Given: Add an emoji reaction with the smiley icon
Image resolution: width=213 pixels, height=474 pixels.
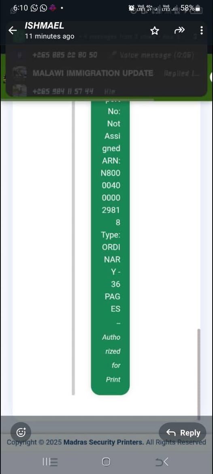Looking at the screenshot, I should pyautogui.click(x=21, y=433).
